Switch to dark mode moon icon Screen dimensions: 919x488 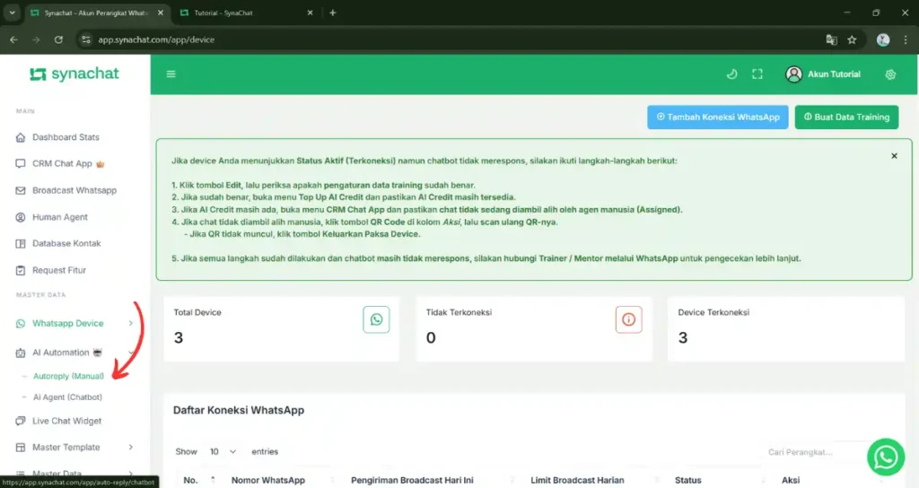point(732,74)
